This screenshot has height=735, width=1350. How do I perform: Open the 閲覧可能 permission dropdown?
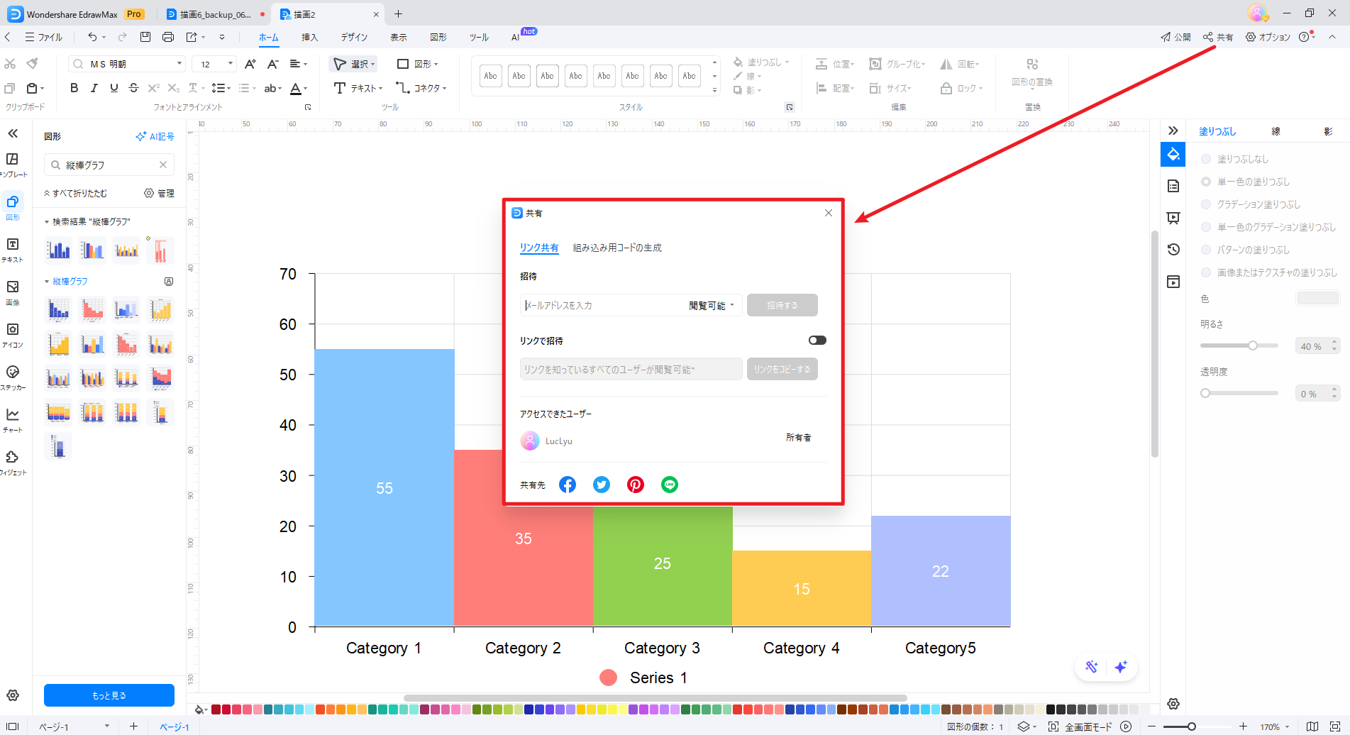712,306
